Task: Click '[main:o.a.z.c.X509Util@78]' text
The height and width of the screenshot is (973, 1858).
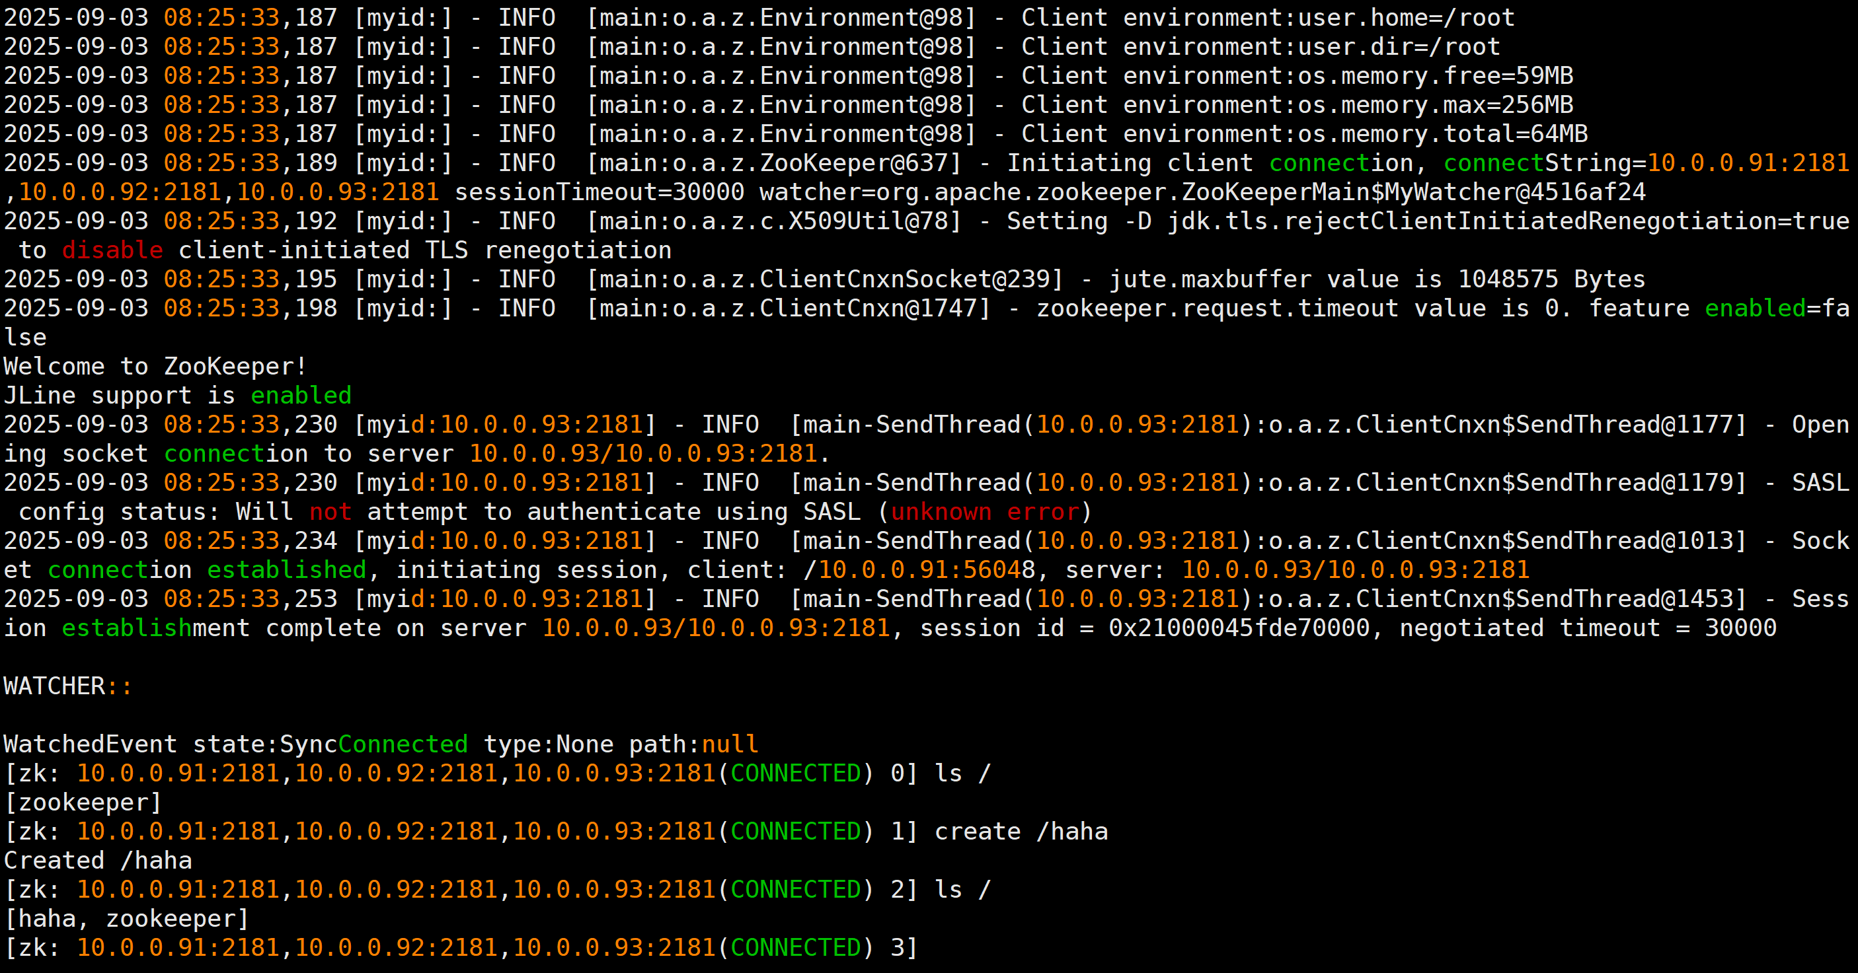Action: [774, 221]
